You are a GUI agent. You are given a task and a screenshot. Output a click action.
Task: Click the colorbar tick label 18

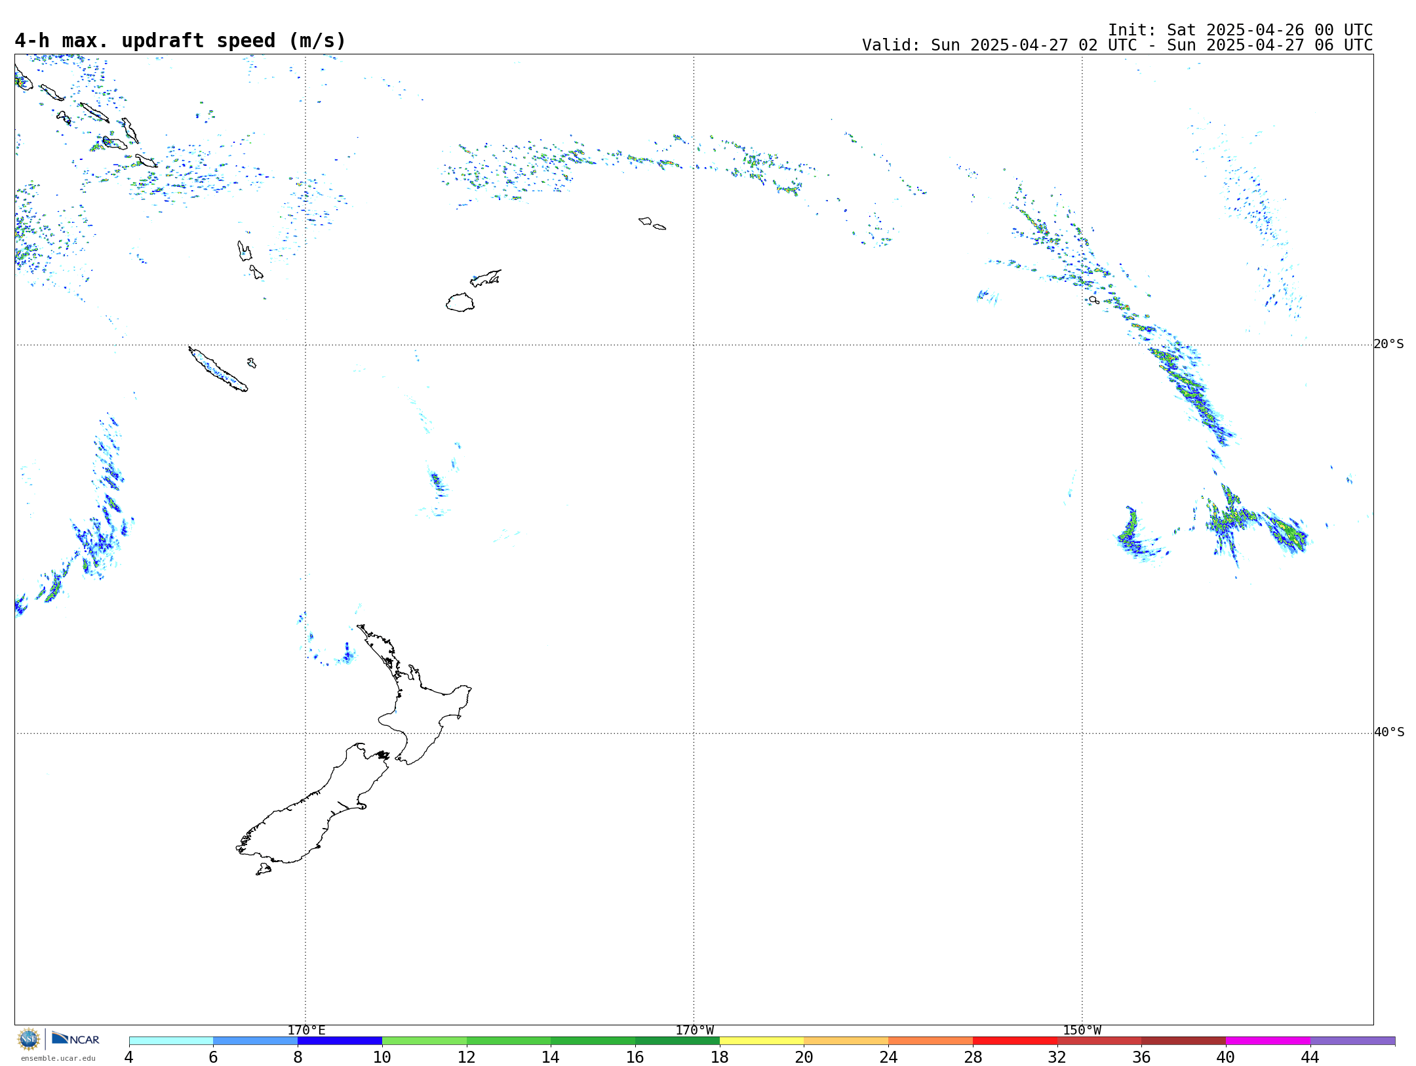tap(720, 1057)
